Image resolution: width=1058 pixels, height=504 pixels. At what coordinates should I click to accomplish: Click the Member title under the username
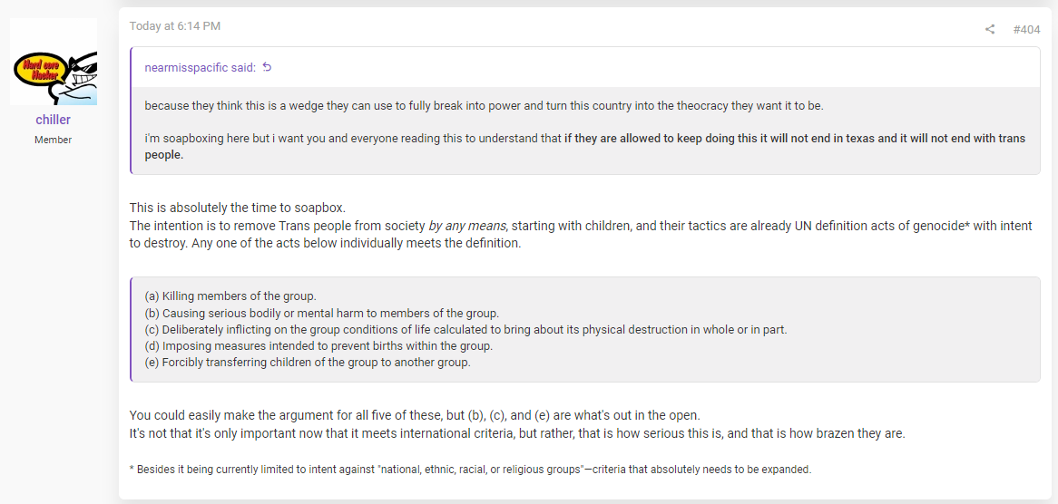[x=54, y=141]
